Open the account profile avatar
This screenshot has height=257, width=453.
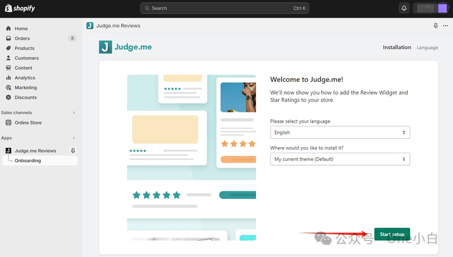(x=442, y=8)
